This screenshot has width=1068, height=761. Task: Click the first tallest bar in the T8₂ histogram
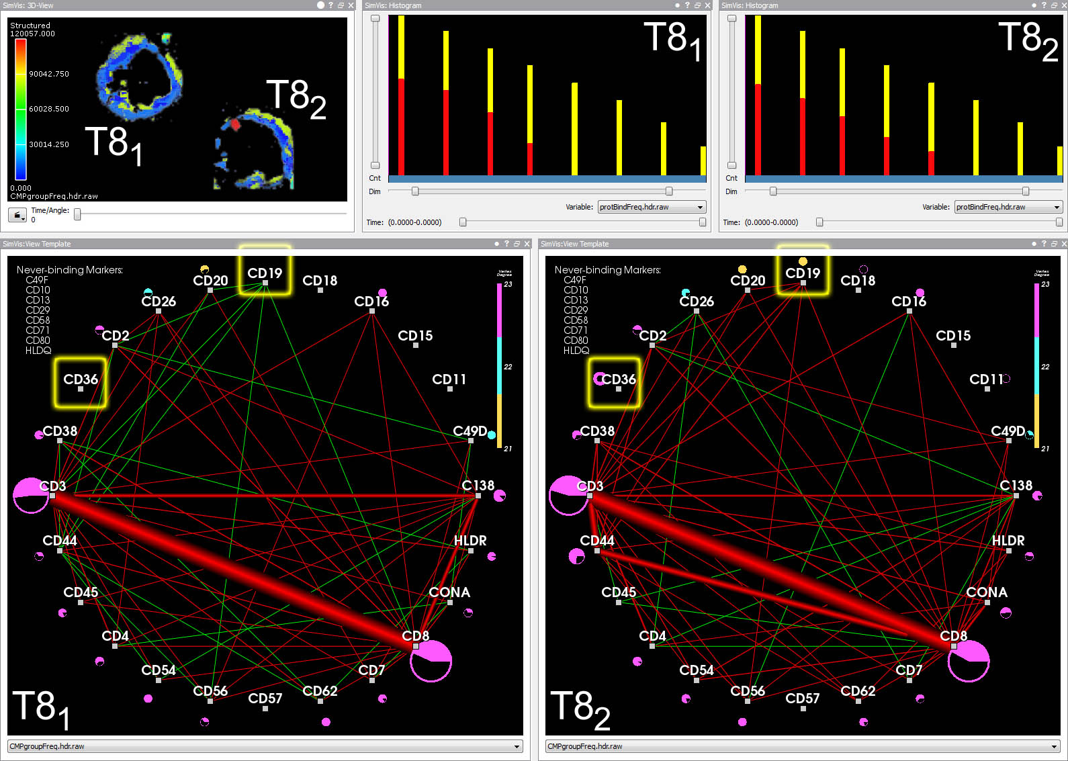click(x=758, y=95)
